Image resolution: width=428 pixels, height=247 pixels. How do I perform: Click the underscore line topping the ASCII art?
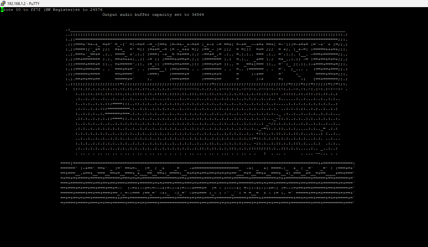pyautogui.click(x=207, y=30)
